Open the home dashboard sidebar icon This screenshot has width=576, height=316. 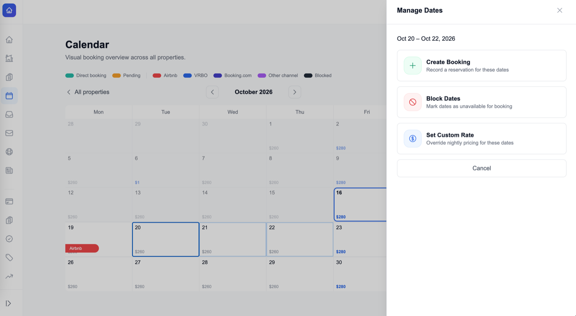pos(9,40)
